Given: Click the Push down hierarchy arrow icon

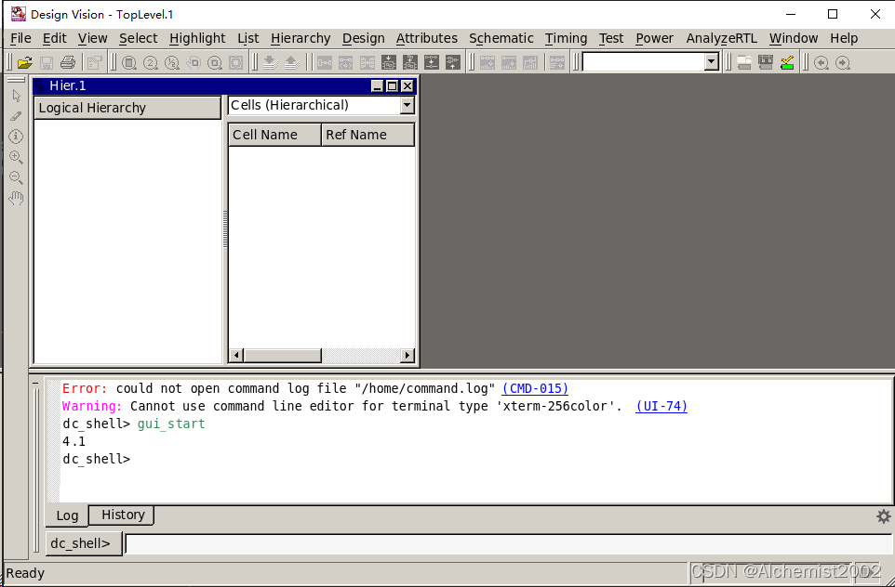Looking at the screenshot, I should 271,62.
